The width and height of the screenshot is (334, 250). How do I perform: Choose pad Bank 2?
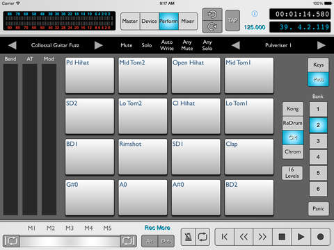(318, 125)
